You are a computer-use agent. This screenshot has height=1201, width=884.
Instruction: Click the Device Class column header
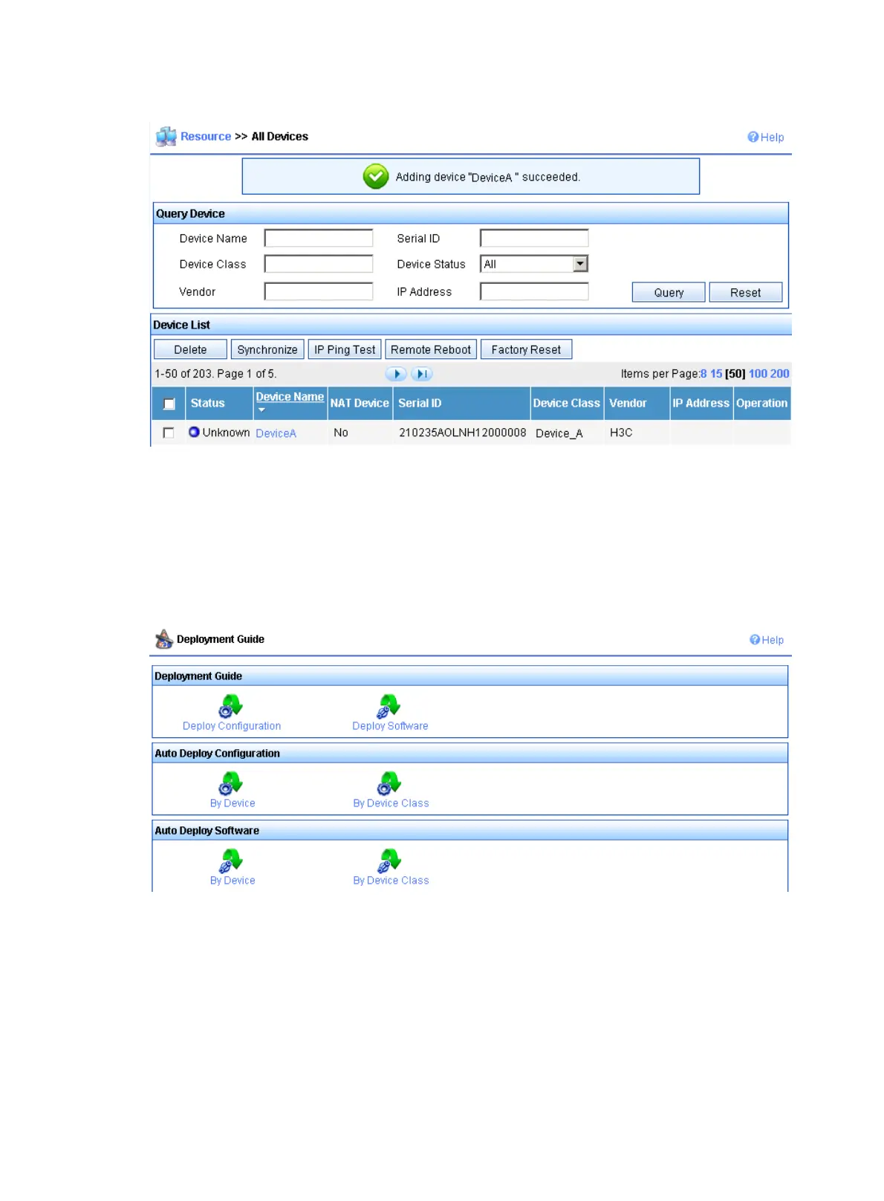point(566,403)
